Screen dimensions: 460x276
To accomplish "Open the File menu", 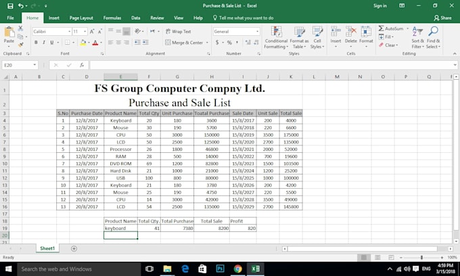I will tap(10, 18).
